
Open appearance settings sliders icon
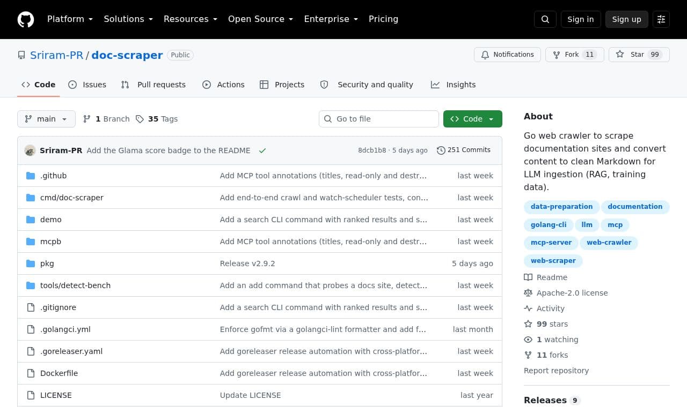661,19
